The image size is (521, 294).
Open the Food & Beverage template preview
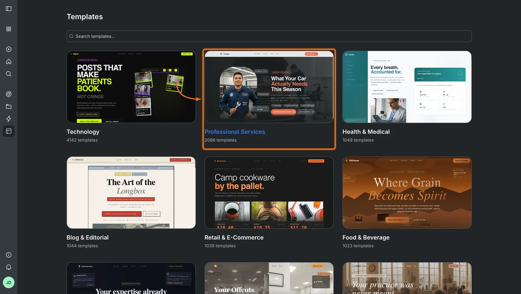coord(407,193)
